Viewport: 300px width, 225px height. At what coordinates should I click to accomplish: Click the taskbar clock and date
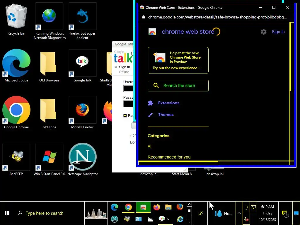[x=267, y=213]
